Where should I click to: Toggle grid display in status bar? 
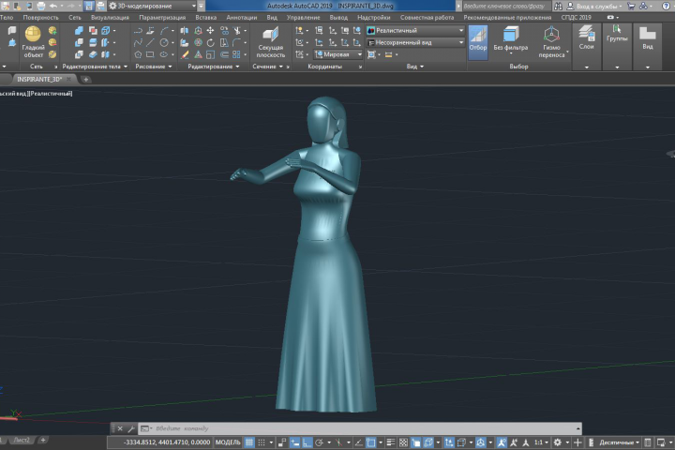click(249, 442)
